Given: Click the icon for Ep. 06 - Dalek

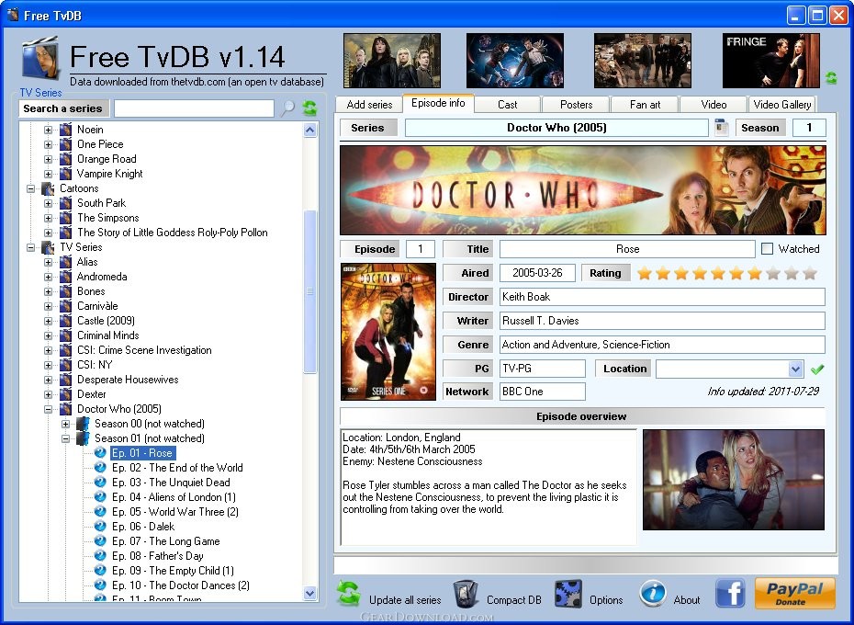Looking at the screenshot, I should [100, 527].
